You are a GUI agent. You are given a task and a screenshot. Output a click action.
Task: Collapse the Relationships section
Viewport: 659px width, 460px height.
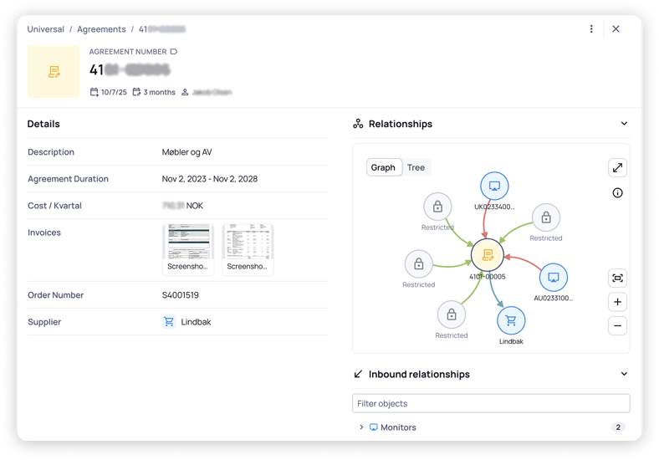(624, 124)
